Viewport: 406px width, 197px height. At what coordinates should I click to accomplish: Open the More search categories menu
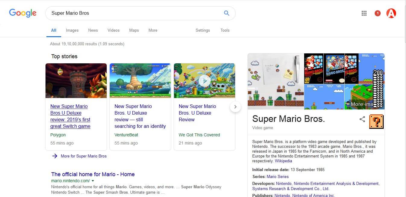(x=153, y=30)
